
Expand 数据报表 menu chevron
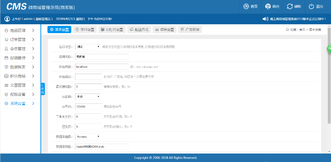(x=33, y=67)
